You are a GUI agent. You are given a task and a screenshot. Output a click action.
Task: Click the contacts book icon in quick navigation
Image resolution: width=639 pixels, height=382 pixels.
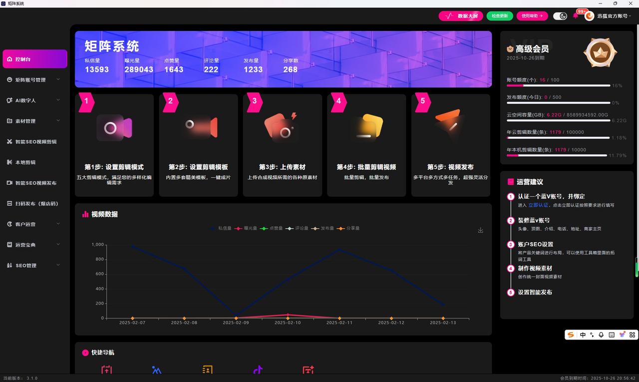(207, 370)
